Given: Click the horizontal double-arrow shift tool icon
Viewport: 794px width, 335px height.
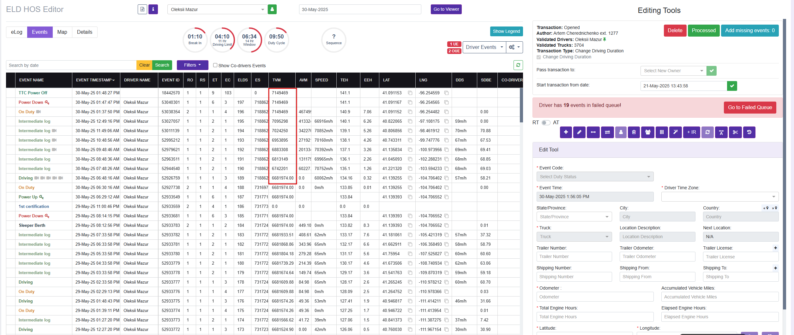Looking at the screenshot, I should (x=593, y=132).
